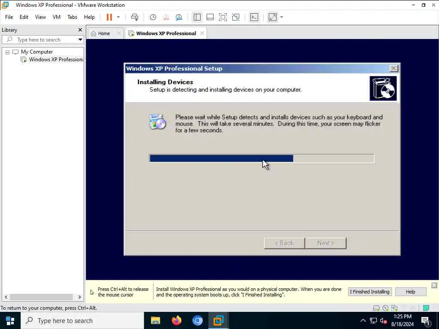Close the Windows XP Professional Setup dialog
This screenshot has height=329, width=439.
[x=394, y=68]
